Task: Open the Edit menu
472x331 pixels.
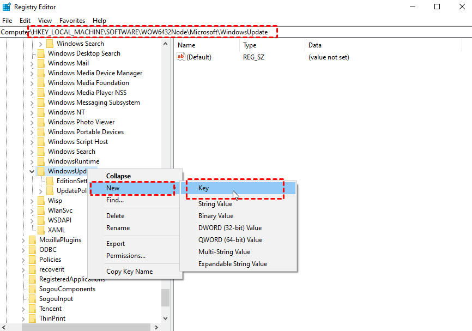Action: point(25,21)
